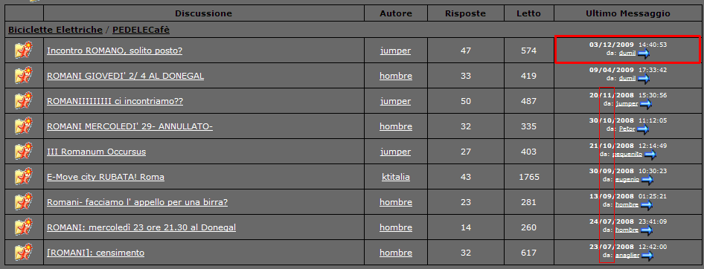View jumper profile in ROMANIIIIIIII row
Image resolution: width=704 pixels, height=269 pixels.
click(396, 101)
